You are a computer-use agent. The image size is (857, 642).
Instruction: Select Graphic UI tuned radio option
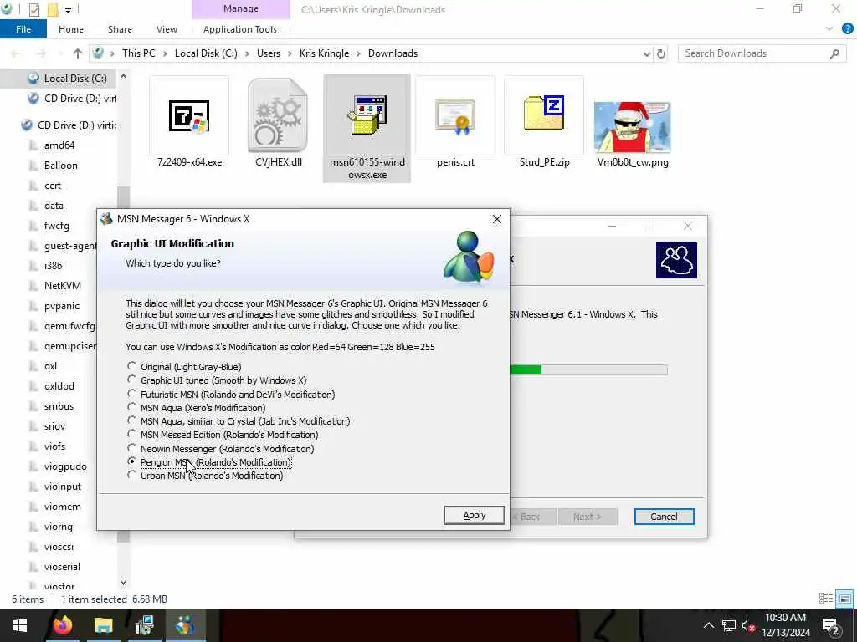tap(131, 380)
